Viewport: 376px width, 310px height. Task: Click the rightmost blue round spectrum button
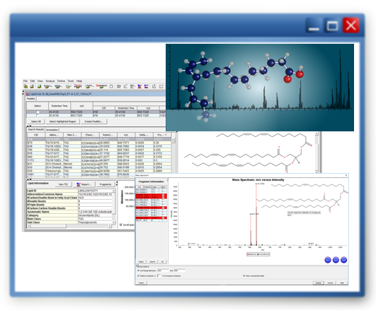[x=343, y=260]
